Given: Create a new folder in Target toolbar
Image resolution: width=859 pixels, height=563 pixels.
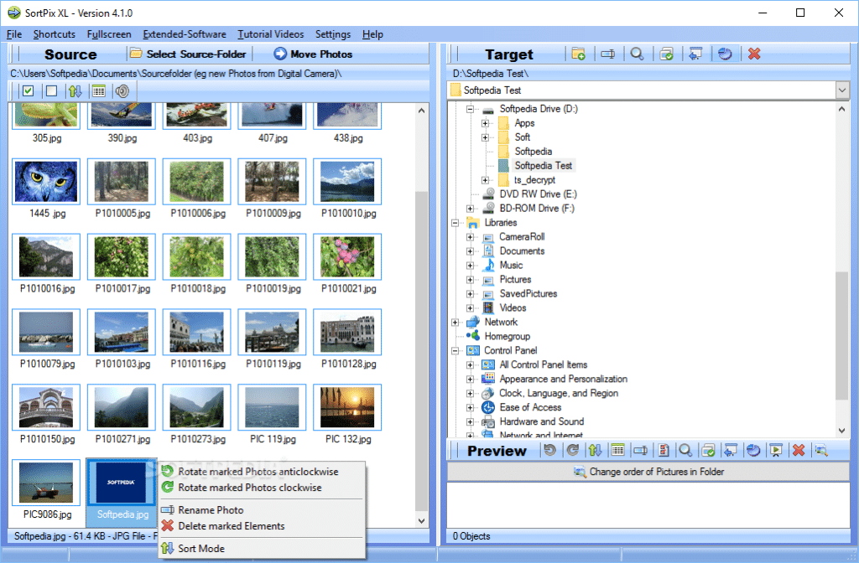Looking at the screenshot, I should 579,54.
